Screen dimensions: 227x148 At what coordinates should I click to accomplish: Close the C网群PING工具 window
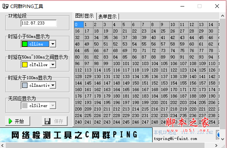click(x=217, y=6)
